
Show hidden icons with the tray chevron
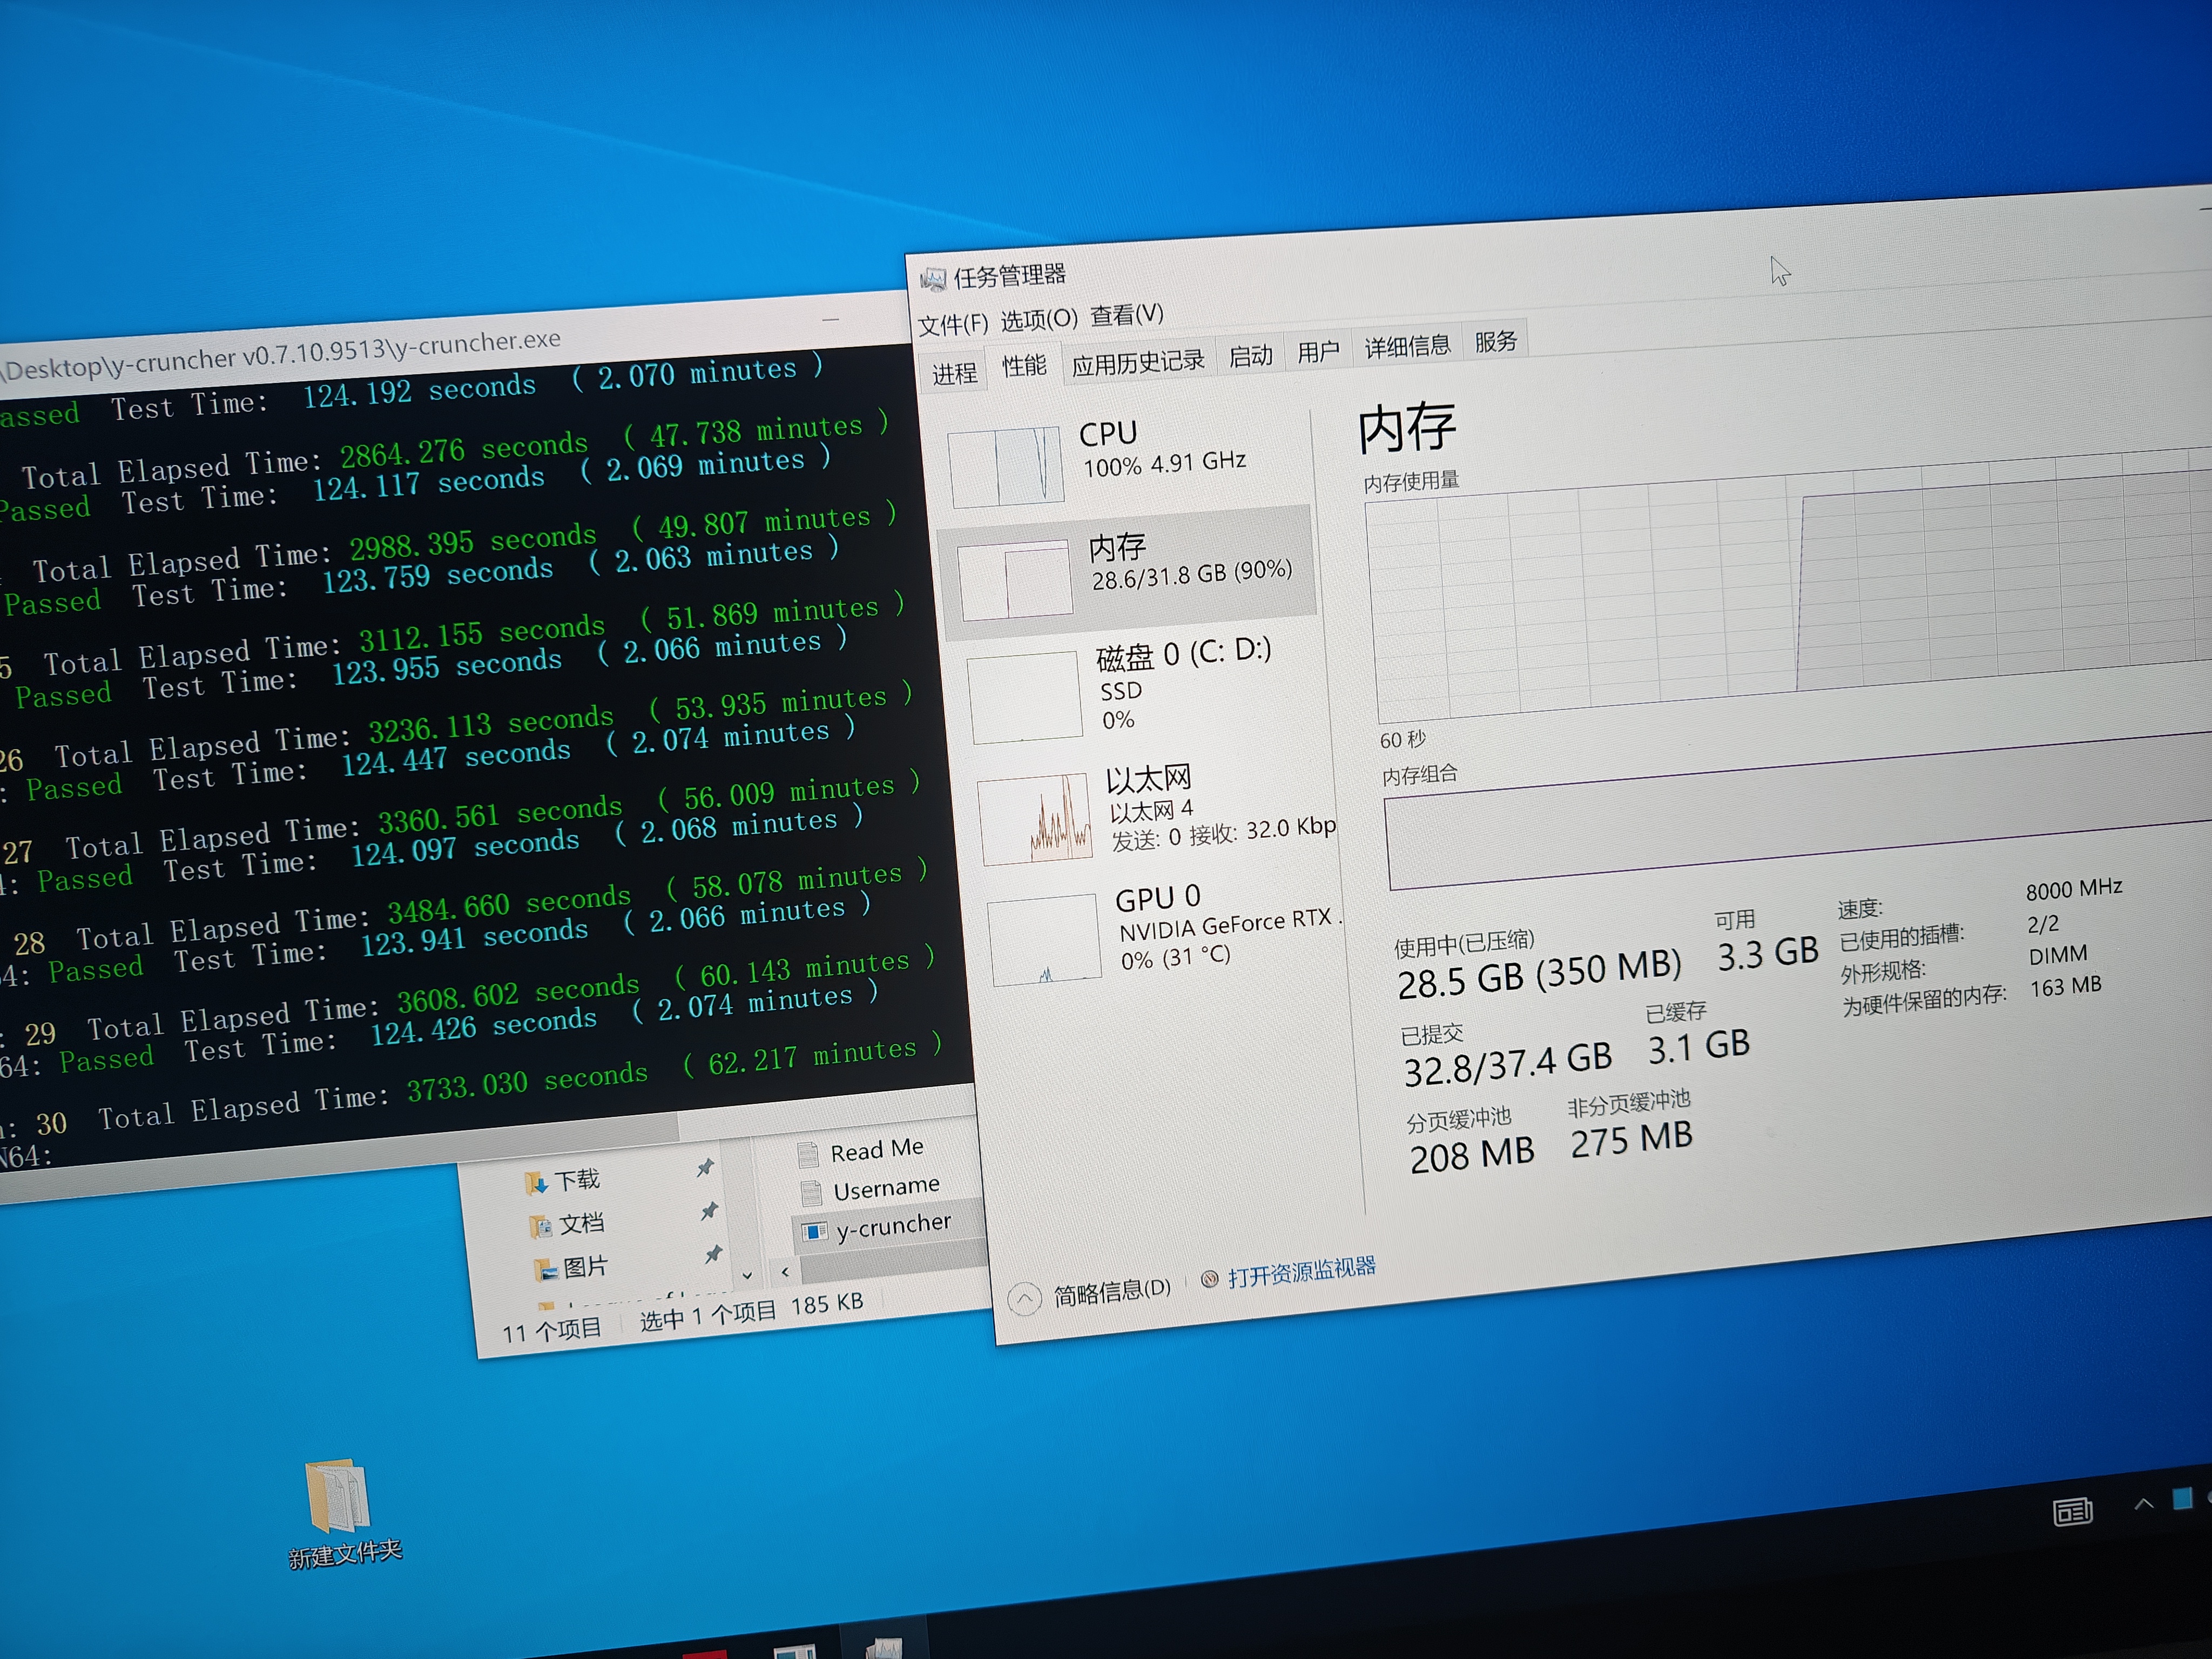[x=2143, y=1503]
